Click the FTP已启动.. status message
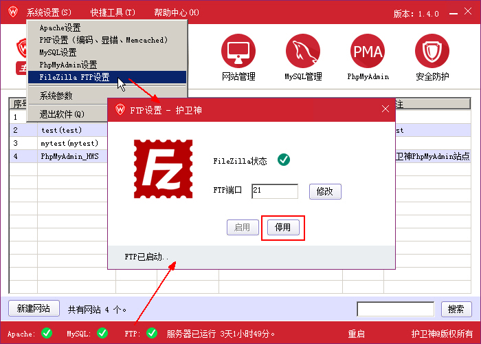Image resolution: width=481 pixels, height=344 pixels. click(x=146, y=257)
